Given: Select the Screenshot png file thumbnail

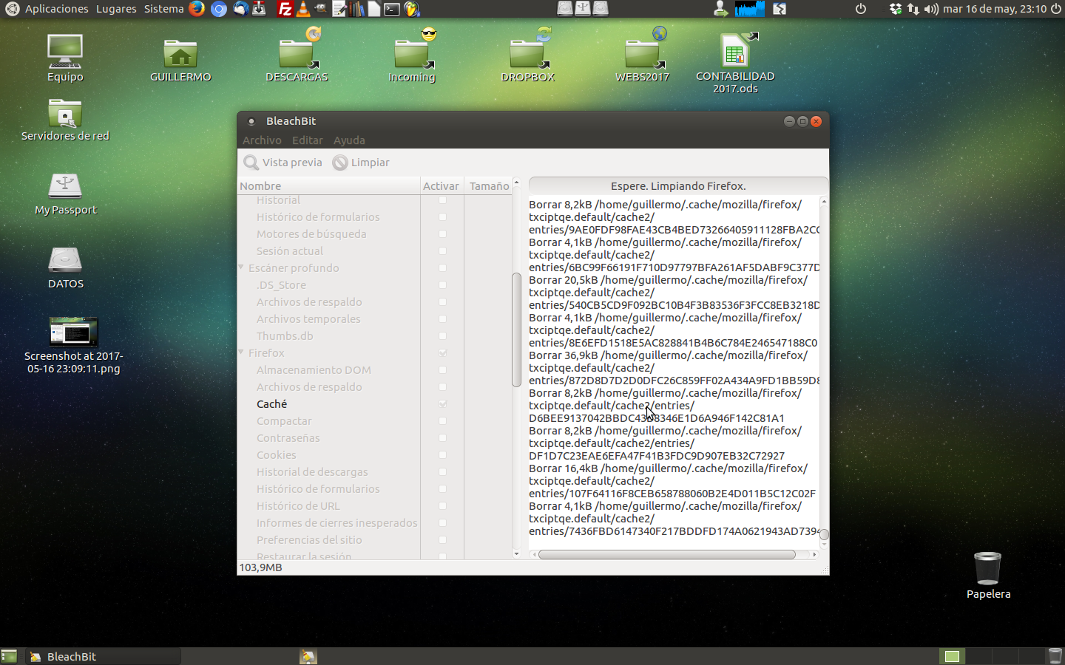Looking at the screenshot, I should (73, 332).
